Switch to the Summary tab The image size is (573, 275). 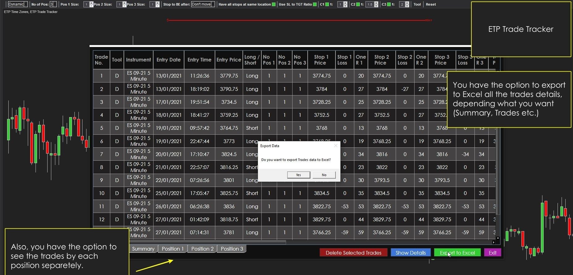point(143,249)
